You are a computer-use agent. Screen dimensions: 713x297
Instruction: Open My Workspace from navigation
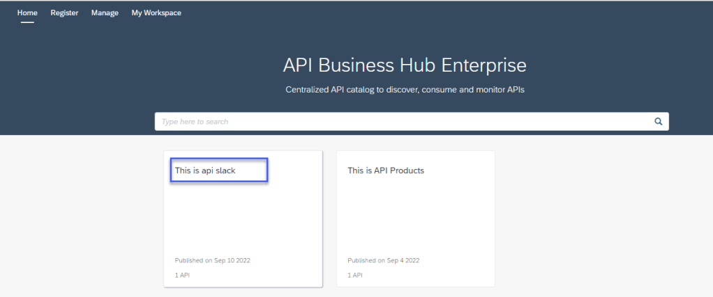point(156,13)
